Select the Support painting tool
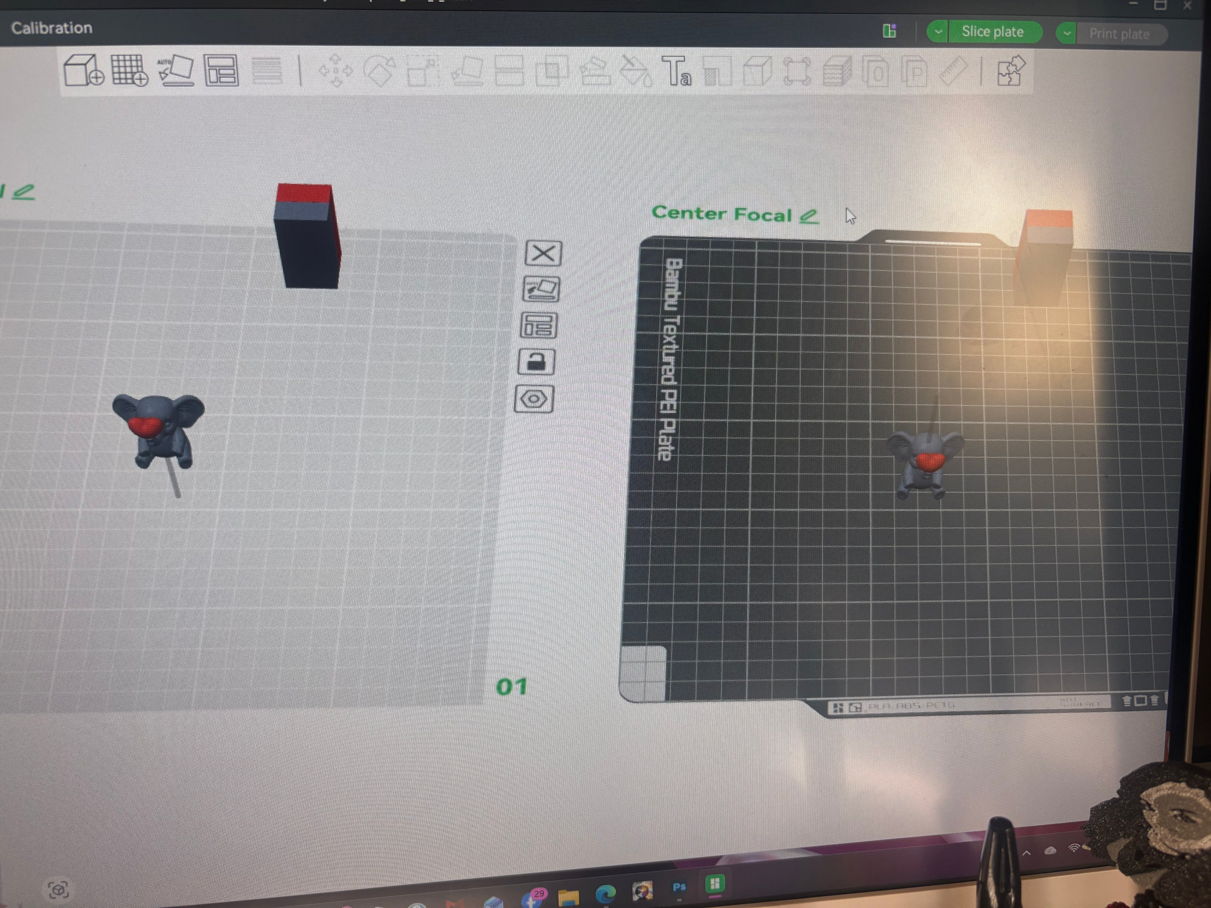 [x=595, y=72]
